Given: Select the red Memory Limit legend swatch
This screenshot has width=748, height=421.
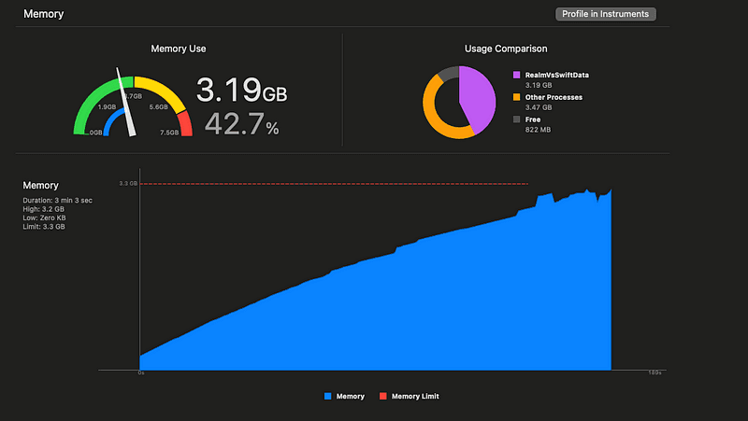Looking at the screenshot, I should point(382,396).
